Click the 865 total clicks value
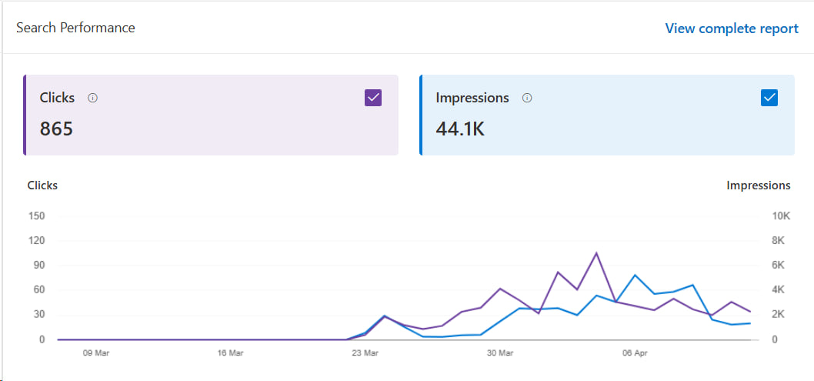This screenshot has width=814, height=381. point(56,129)
